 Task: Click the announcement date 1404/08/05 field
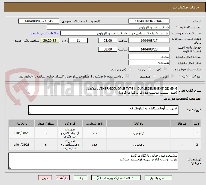tap(39, 21)
